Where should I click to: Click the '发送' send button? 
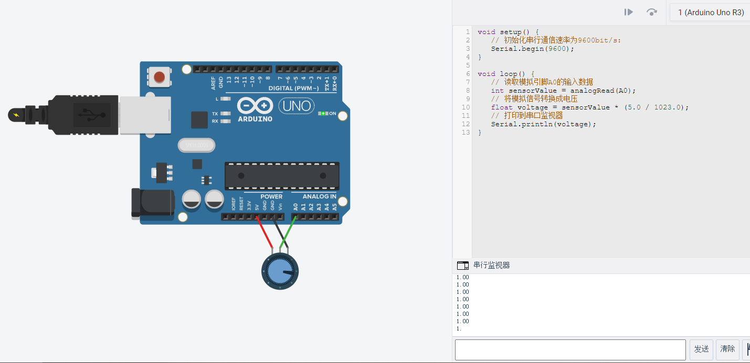701,349
